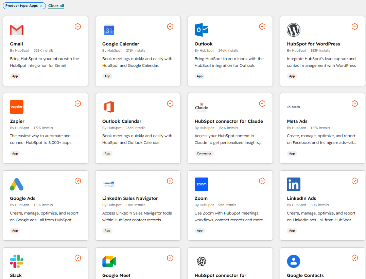Click the LinkedIn Sales Navigator logo
The height and width of the screenshot is (279, 366).
point(109,184)
